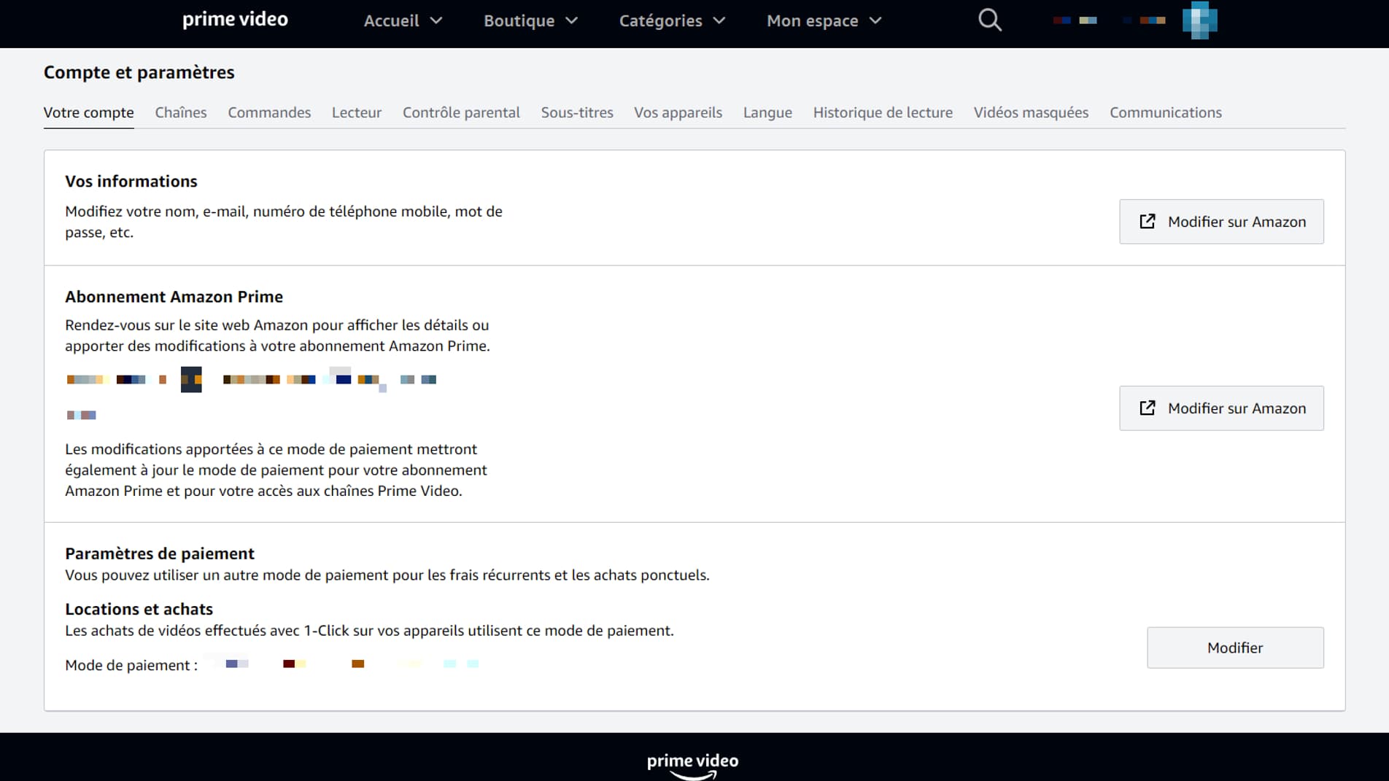
Task: Click the prime video logo in header
Action: coord(235,20)
